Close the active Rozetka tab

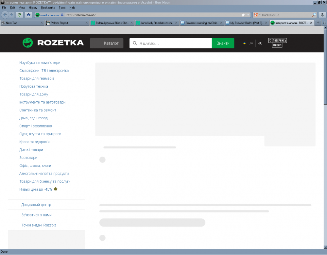coord(311,23)
